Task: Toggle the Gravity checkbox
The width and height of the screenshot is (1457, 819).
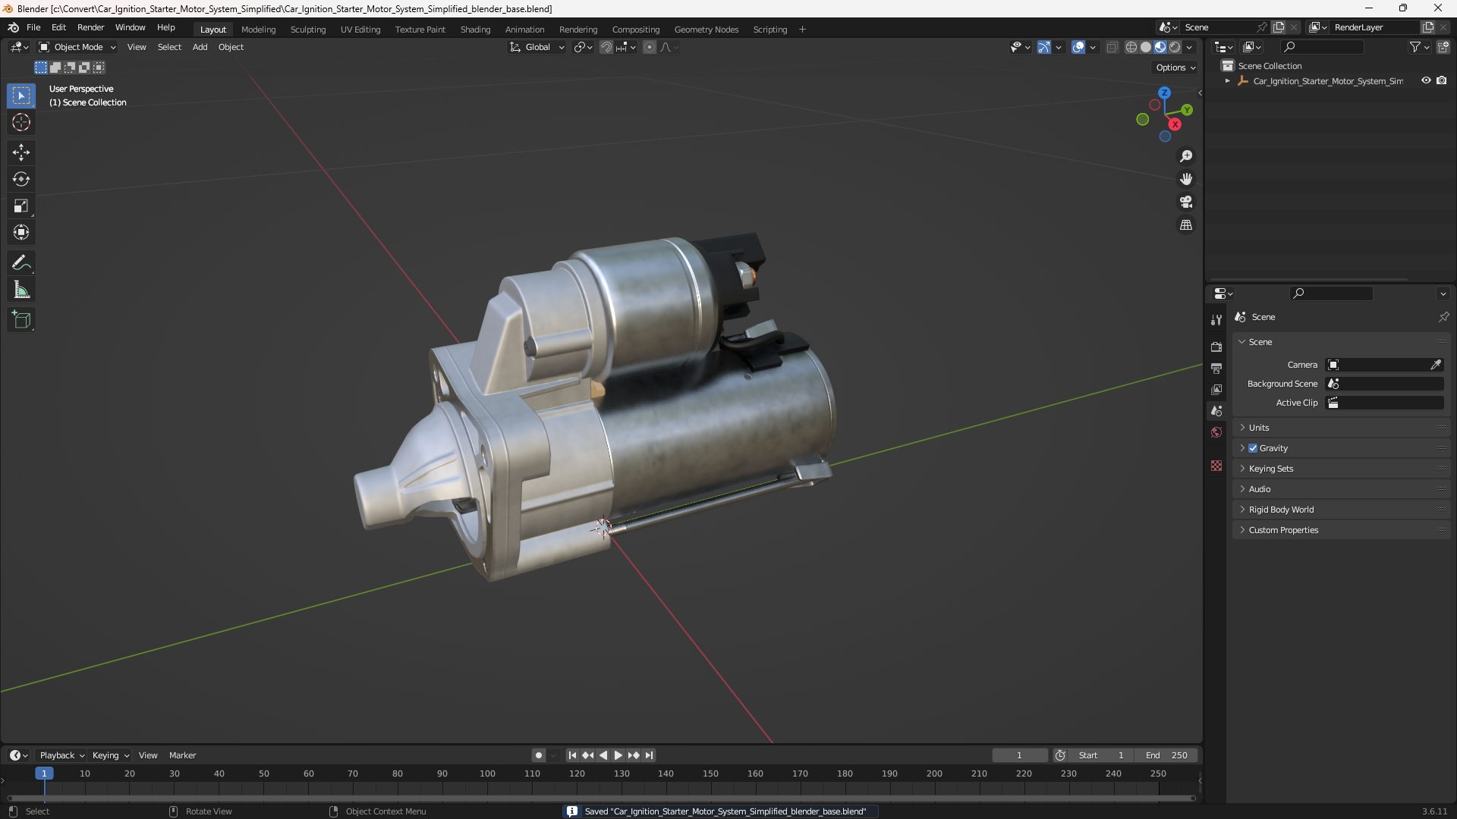Action: 1253,448
